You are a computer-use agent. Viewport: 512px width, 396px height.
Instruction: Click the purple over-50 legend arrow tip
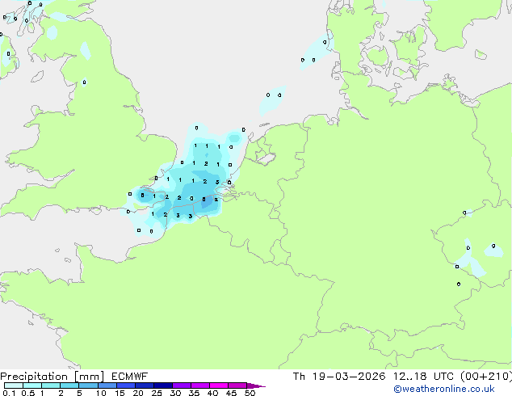coord(256,385)
